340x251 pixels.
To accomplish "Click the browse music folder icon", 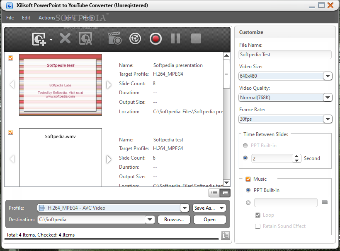I will pos(325,202).
